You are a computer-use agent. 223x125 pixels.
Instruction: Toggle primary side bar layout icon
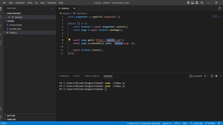[x=189, y=3]
